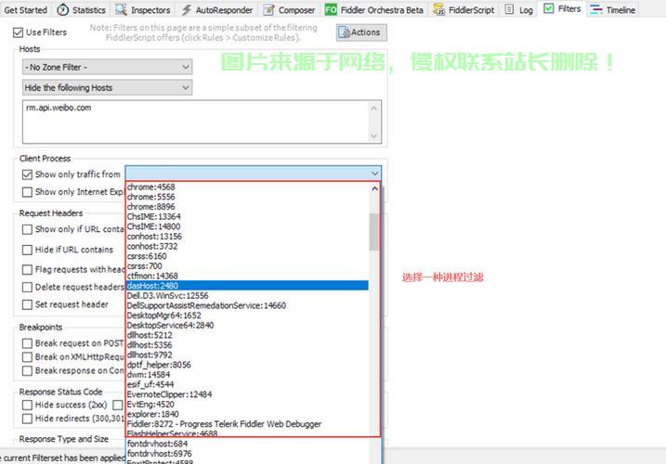Expand the No Zone Filter dropdown
The image size is (666, 464).
[107, 67]
